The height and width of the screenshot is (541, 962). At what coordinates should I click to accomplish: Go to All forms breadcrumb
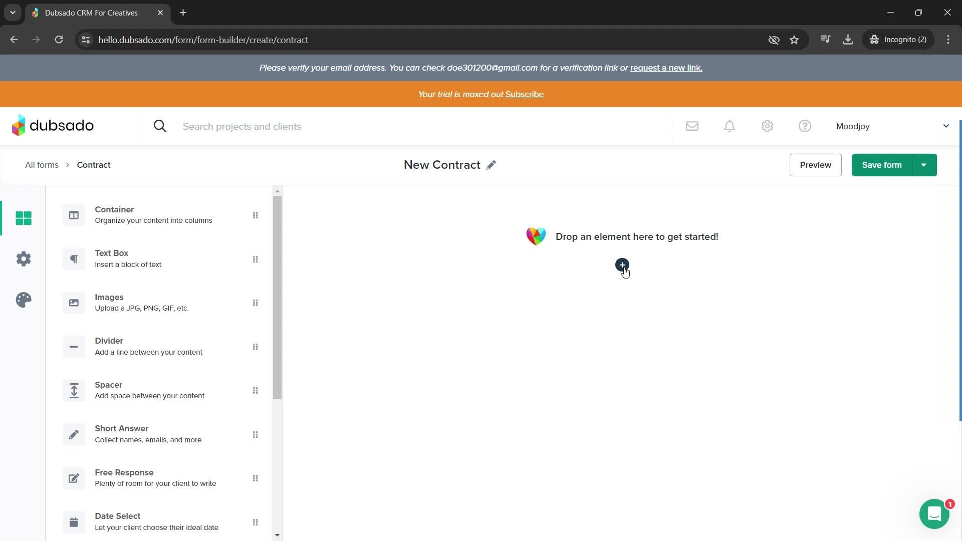pos(42,165)
